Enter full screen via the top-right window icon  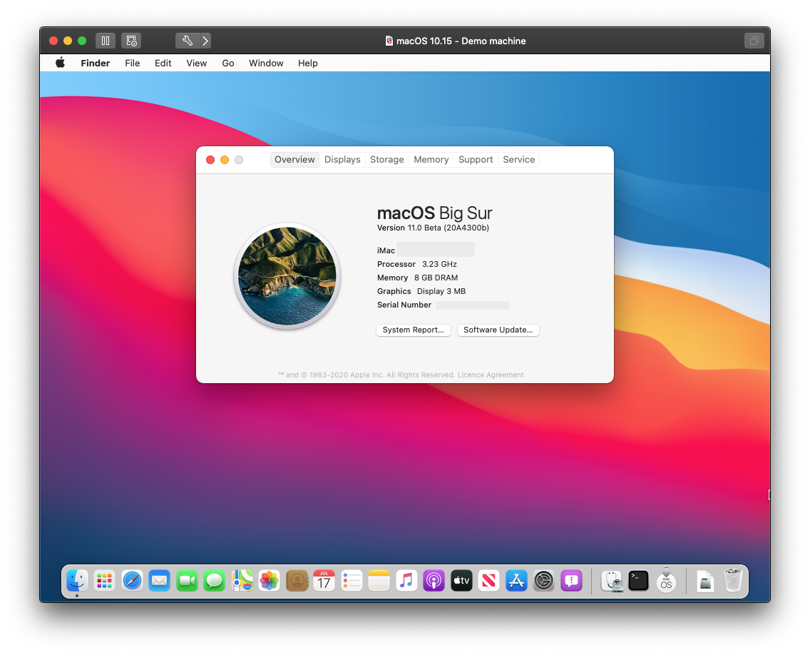[x=754, y=41]
